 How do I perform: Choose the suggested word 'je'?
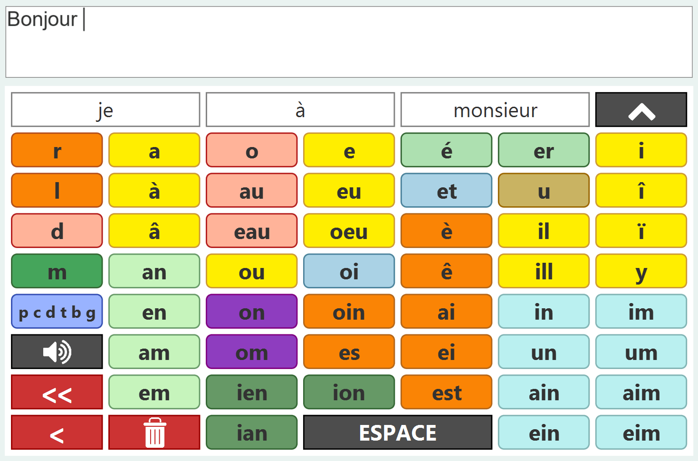tap(105, 110)
